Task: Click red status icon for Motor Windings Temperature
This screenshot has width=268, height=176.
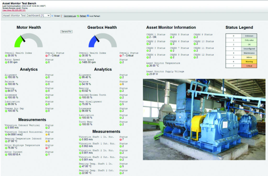Action: (x=47, y=148)
